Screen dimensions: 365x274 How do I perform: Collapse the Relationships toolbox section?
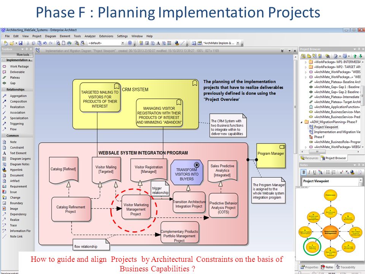(x=4, y=89)
